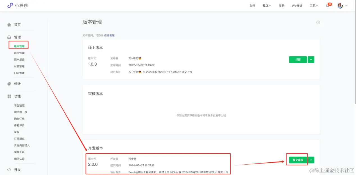Image resolution: width=356 pixels, height=175 pixels.
Task: Open 学生验证 in sidebar
Action: (19, 105)
